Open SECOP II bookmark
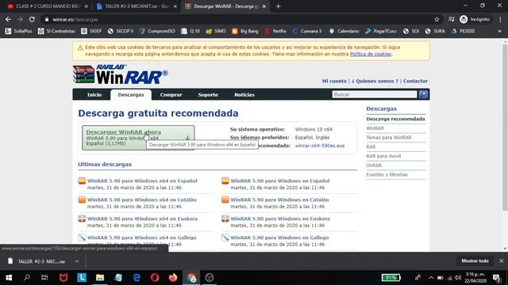 pyautogui.click(x=121, y=31)
